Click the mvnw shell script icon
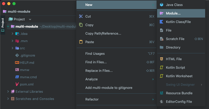Image resolution: width=209 pixels, height=109 pixels. pyautogui.click(x=17, y=70)
